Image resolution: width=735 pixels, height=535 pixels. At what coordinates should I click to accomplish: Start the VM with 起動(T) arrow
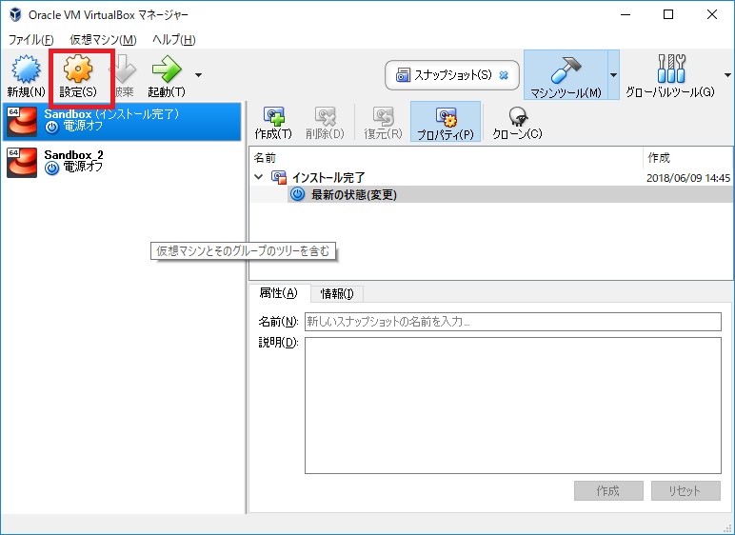coord(167,69)
